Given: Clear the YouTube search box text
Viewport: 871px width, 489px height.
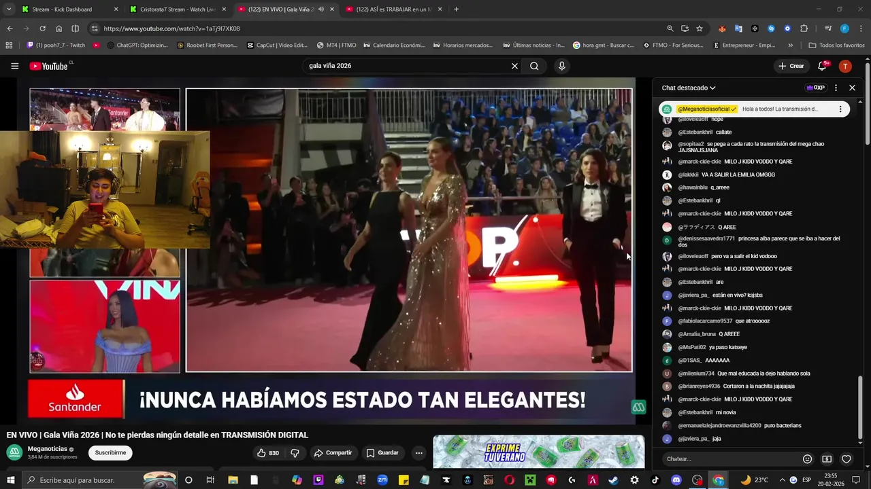Looking at the screenshot, I should tap(514, 66).
